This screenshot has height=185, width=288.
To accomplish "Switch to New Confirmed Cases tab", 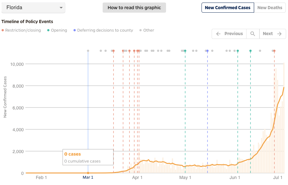I will click(x=227, y=8).
